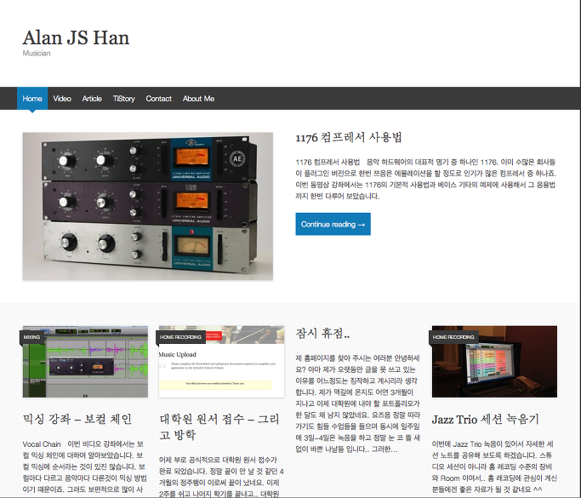Viewport: 581px width, 498px height.
Task: Click the Alan JS Han site title
Action: (x=76, y=37)
